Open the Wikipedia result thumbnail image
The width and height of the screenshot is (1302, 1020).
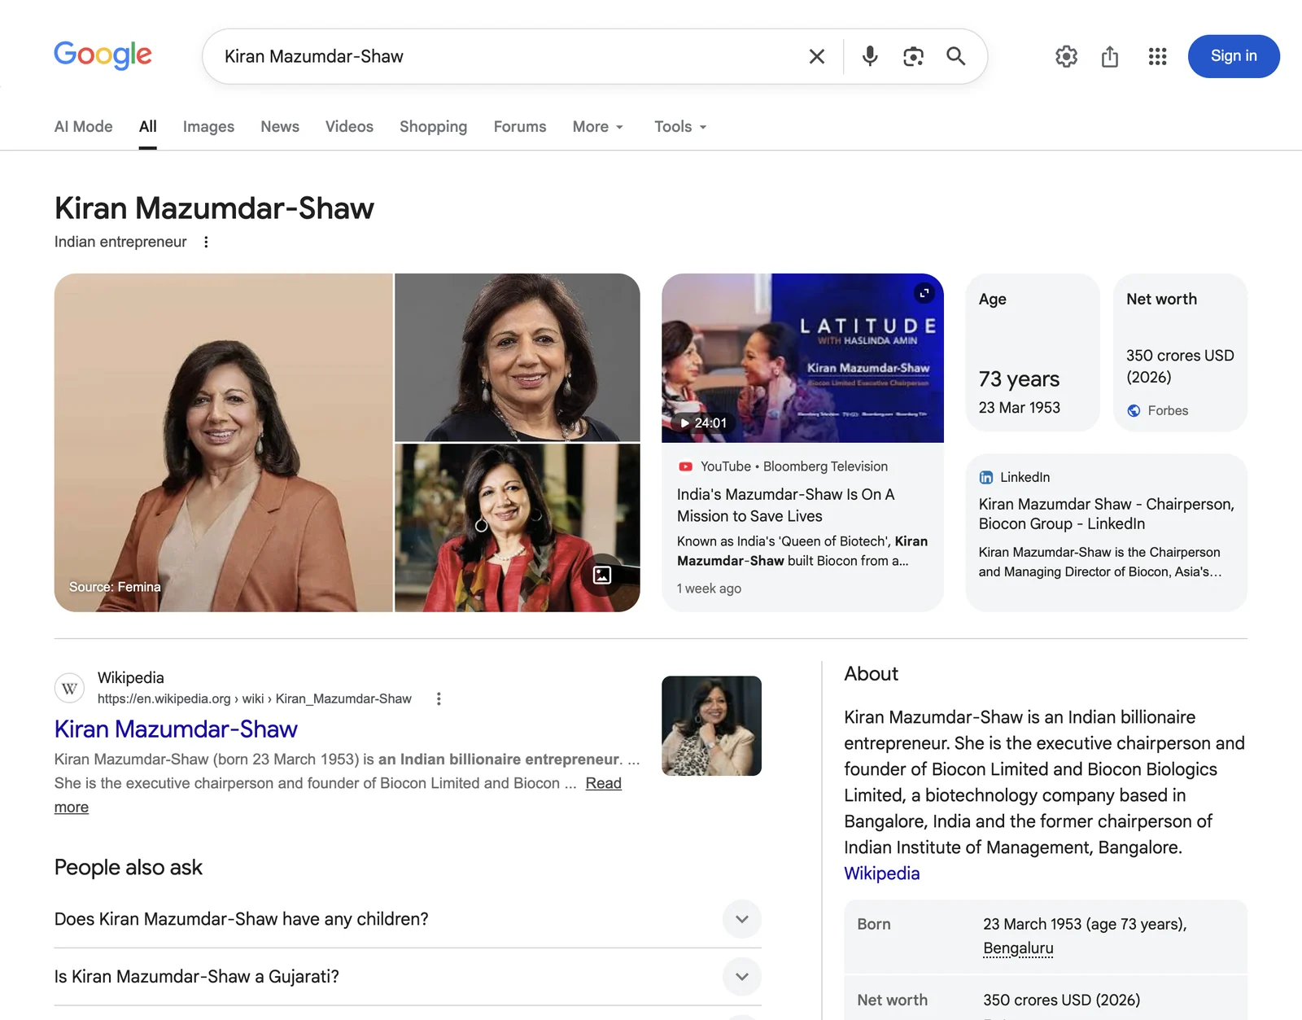(x=711, y=725)
